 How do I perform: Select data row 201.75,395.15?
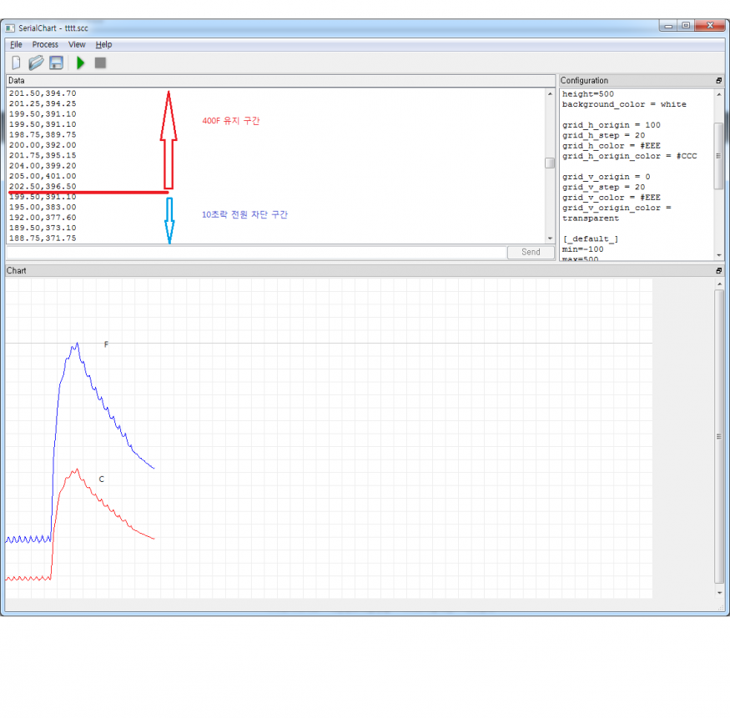(x=43, y=155)
